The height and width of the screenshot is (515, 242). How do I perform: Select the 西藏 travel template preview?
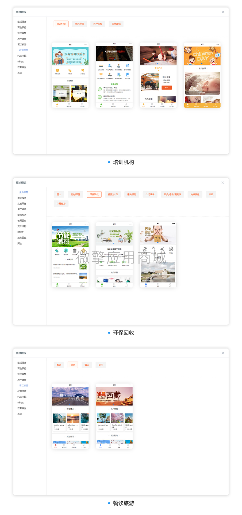click(x=114, y=416)
